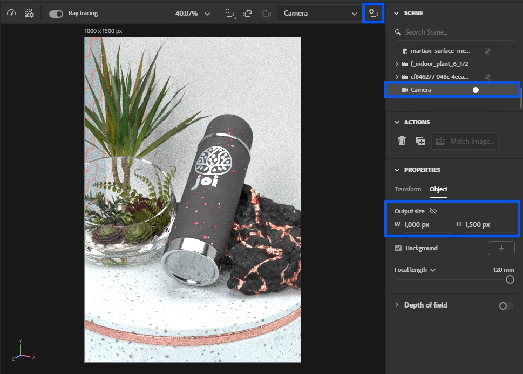Open the 40.07% zoom dropdown
This screenshot has height=374, width=523.
click(x=193, y=14)
